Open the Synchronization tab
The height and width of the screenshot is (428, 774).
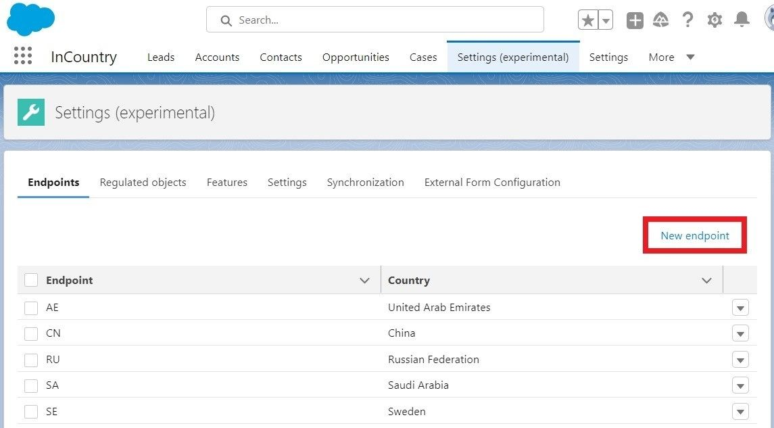pos(365,182)
